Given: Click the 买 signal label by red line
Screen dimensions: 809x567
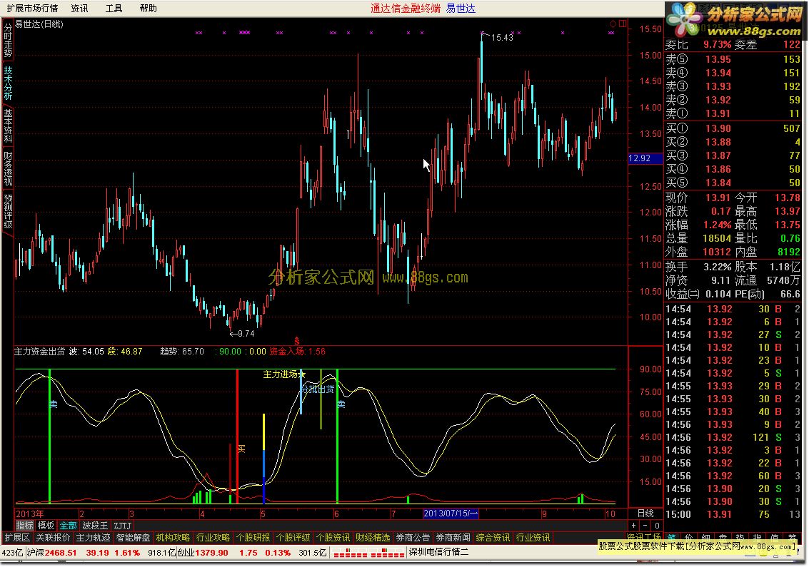Looking at the screenshot, I should 241,449.
